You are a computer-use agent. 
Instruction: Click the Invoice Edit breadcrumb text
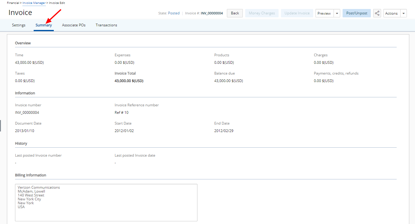[x=57, y=3]
